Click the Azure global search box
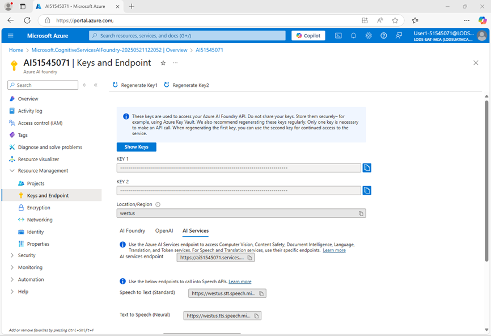 pyautogui.click(x=187, y=36)
